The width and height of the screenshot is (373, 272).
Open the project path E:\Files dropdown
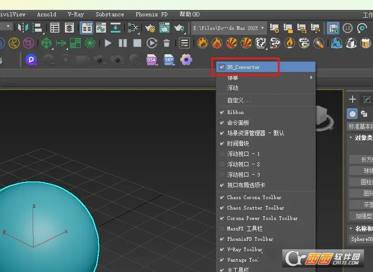tap(229, 28)
